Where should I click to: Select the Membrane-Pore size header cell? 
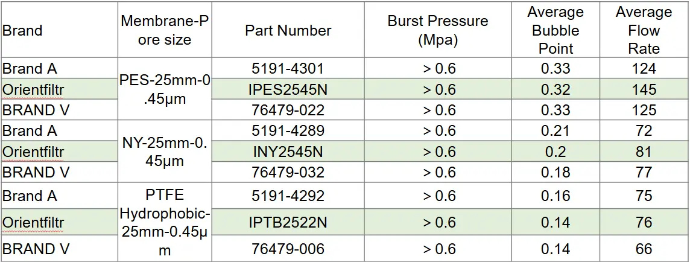coord(165,31)
